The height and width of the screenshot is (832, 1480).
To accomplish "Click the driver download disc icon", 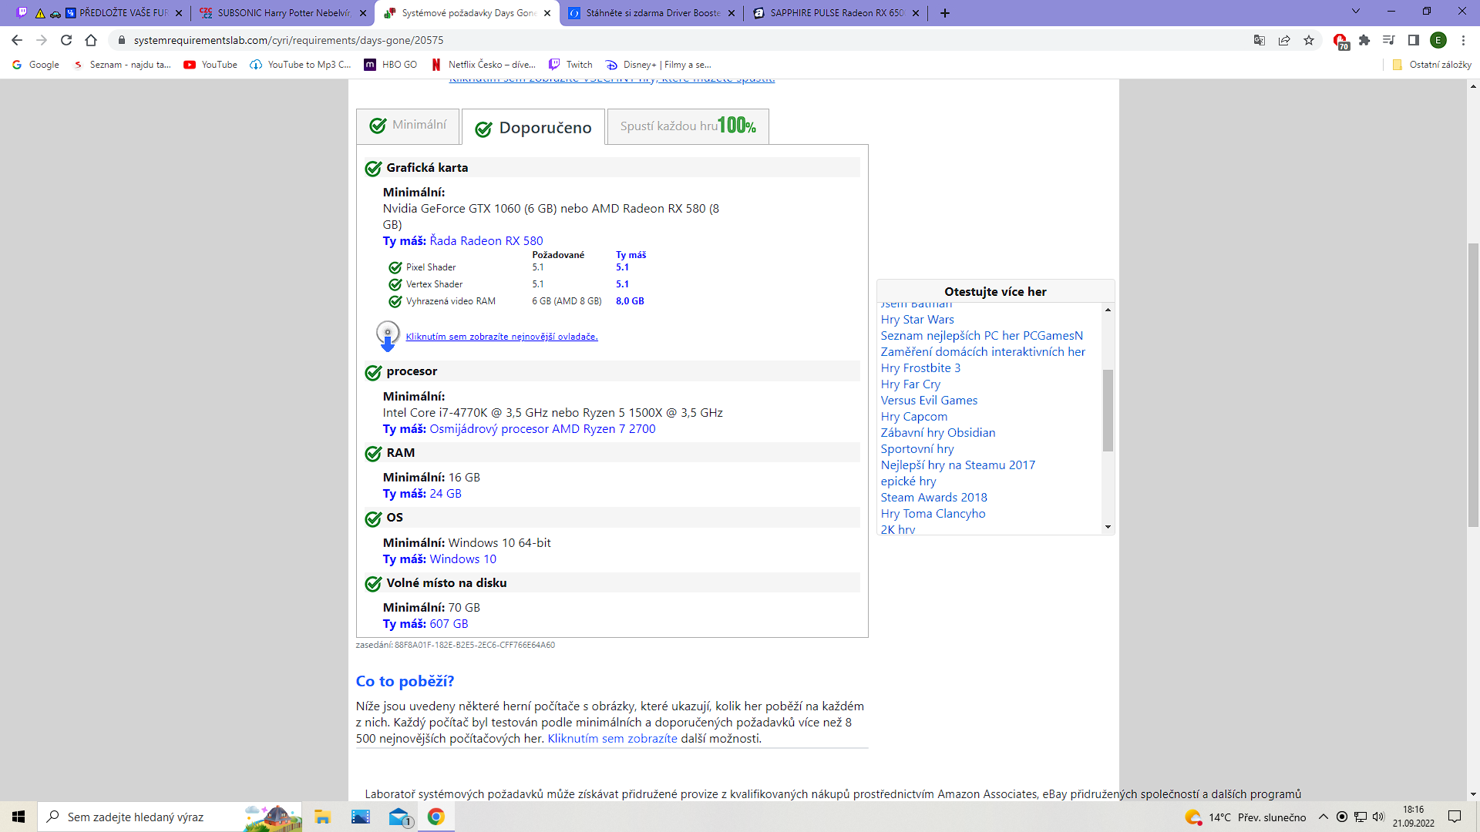I will tap(388, 336).
